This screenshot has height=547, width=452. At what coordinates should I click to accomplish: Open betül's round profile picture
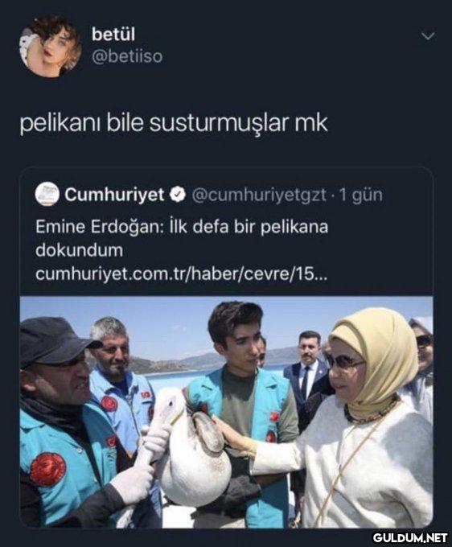pos(50,46)
